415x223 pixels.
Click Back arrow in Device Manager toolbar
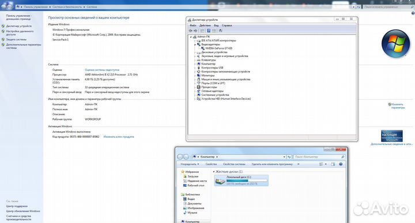(x=191, y=31)
